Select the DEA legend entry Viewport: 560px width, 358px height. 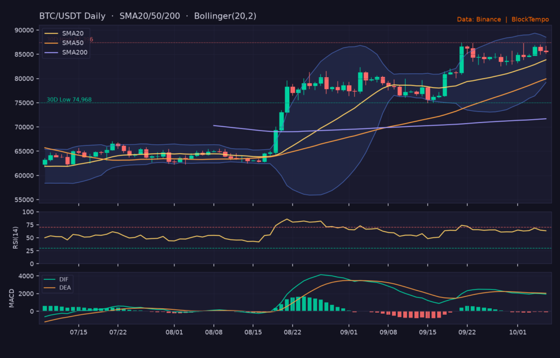(x=57, y=287)
